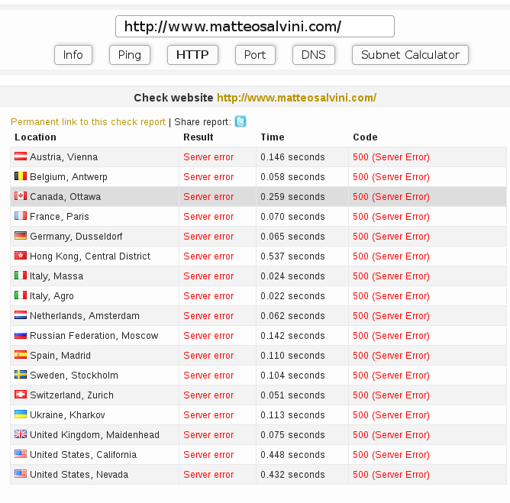This screenshot has width=510, height=503.
Task: Select the Spain, Madrid location text
Action: point(60,356)
